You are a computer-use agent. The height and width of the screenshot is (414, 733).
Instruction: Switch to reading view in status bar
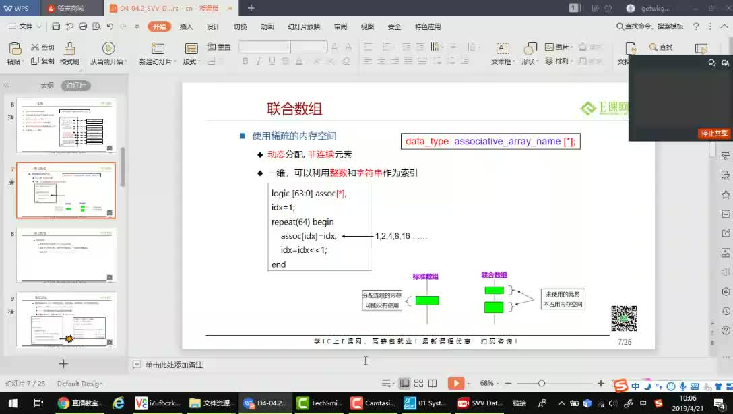click(433, 383)
